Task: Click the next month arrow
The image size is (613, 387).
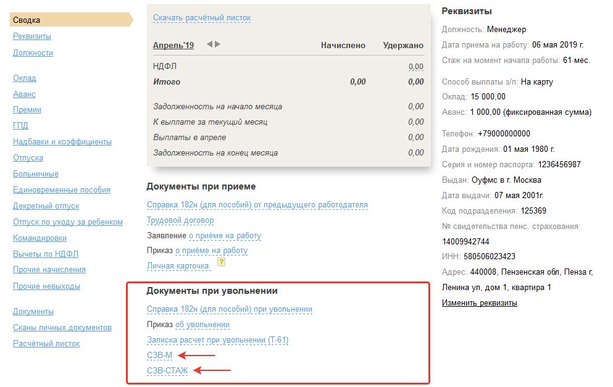Action: tap(218, 44)
